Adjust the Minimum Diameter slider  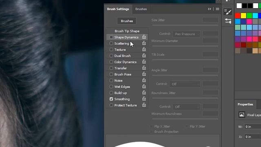point(185,46)
